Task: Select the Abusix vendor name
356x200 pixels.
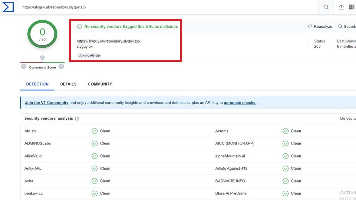Action: click(30, 131)
